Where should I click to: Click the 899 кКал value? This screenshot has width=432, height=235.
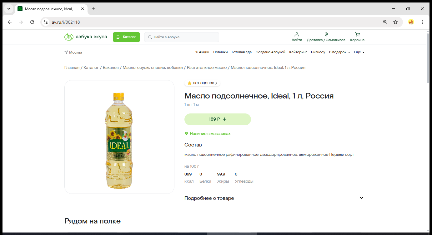188,174
